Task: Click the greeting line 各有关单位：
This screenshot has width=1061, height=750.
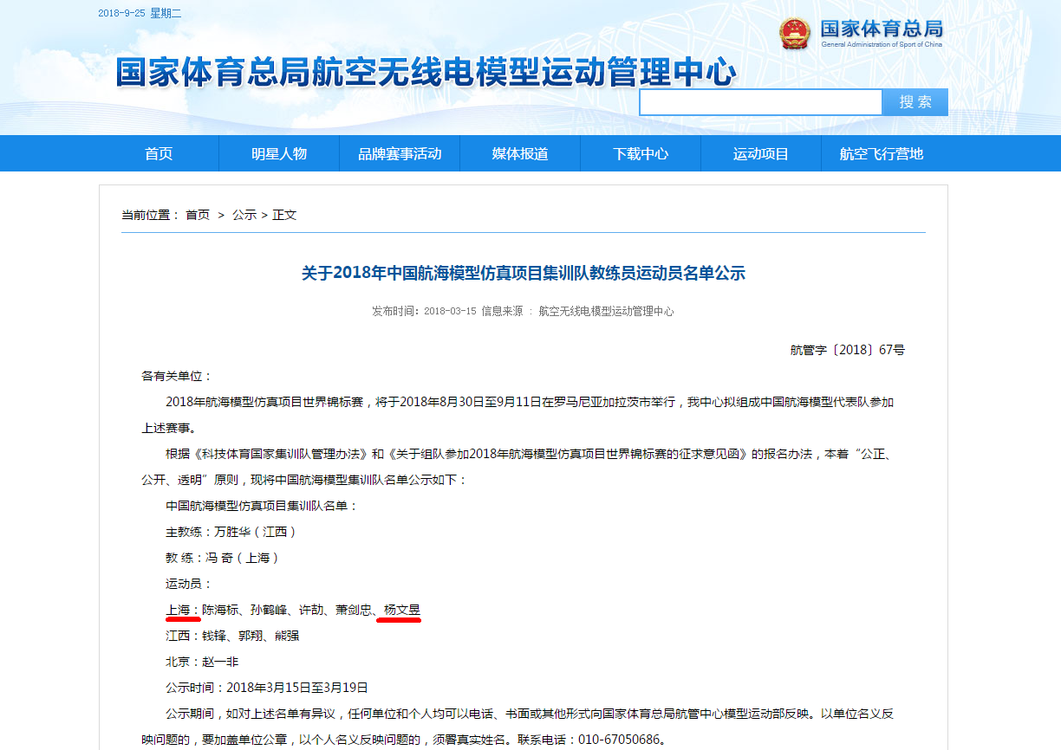Action: coord(177,376)
